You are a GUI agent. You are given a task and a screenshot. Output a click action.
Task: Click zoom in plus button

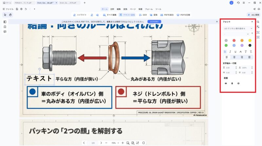click(122, 143)
